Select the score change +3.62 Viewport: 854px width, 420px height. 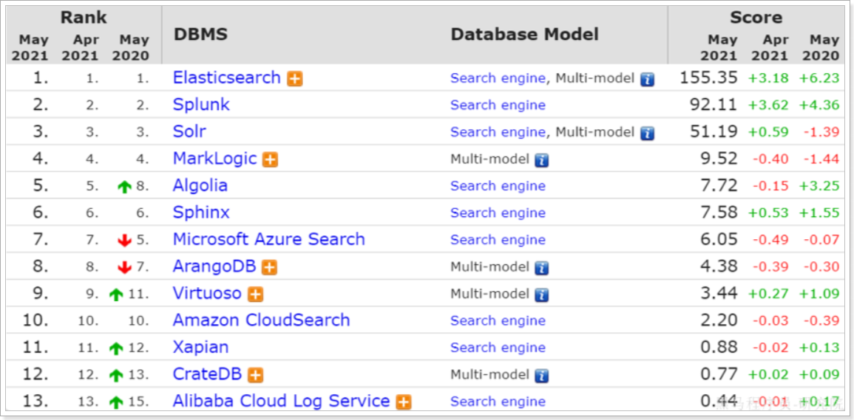[768, 106]
